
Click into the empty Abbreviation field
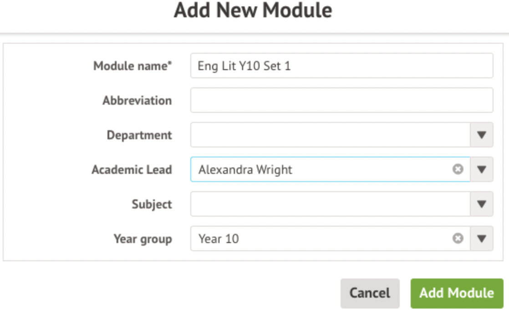click(341, 101)
